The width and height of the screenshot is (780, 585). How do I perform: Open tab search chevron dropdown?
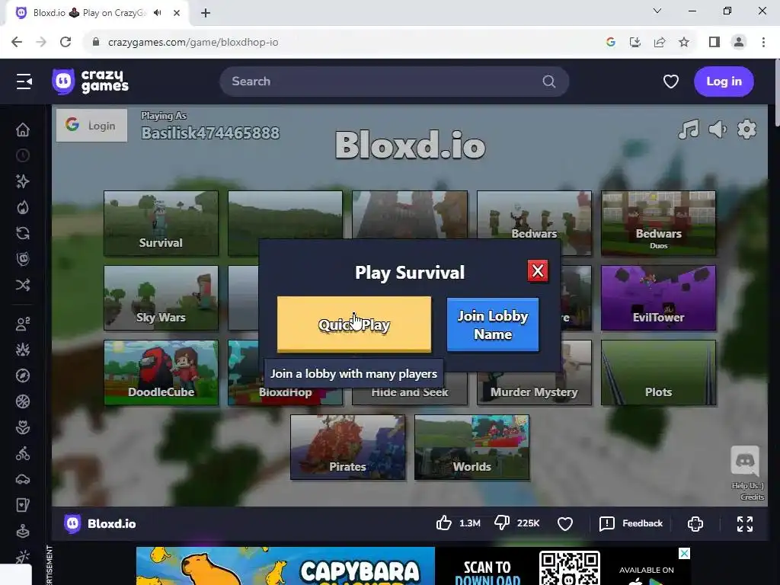(x=657, y=11)
